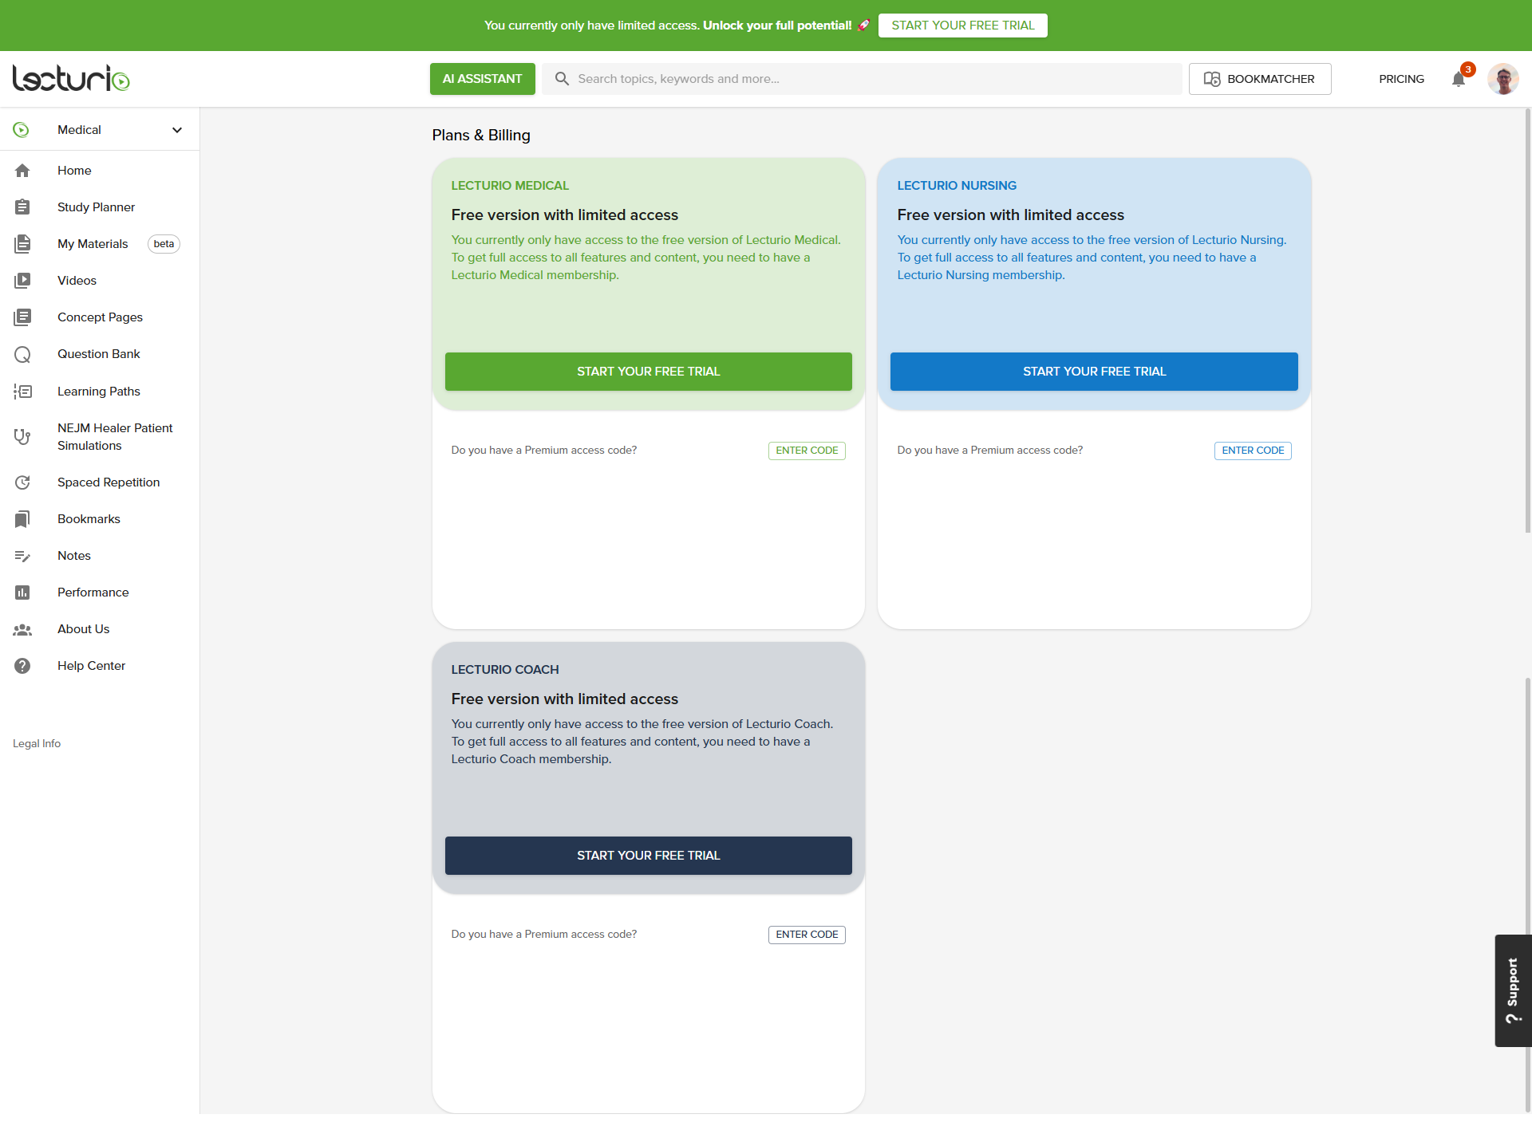Viewport: 1532px width, 1126px height.
Task: Click the Help Center question icon
Action: point(22,666)
